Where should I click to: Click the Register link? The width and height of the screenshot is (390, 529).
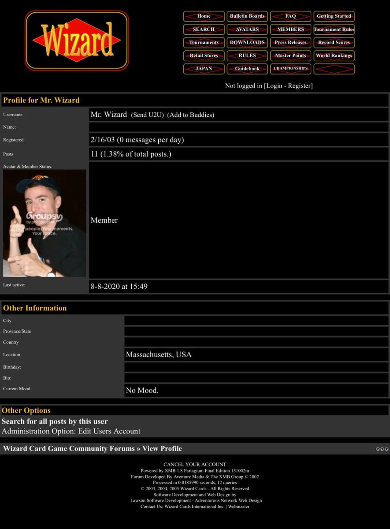tap(299, 86)
